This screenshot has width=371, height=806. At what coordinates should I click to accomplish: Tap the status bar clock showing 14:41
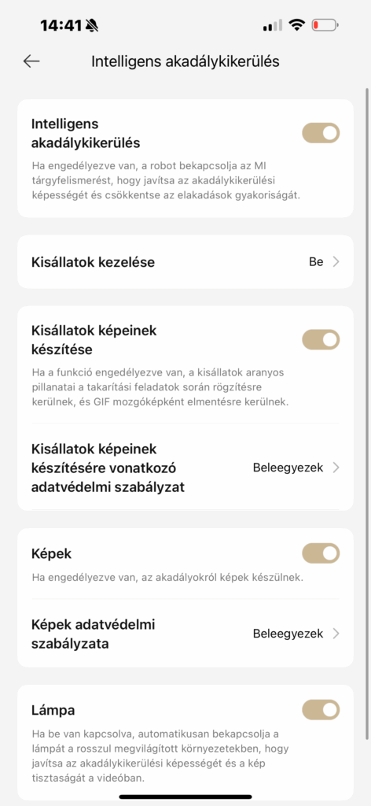tap(61, 25)
